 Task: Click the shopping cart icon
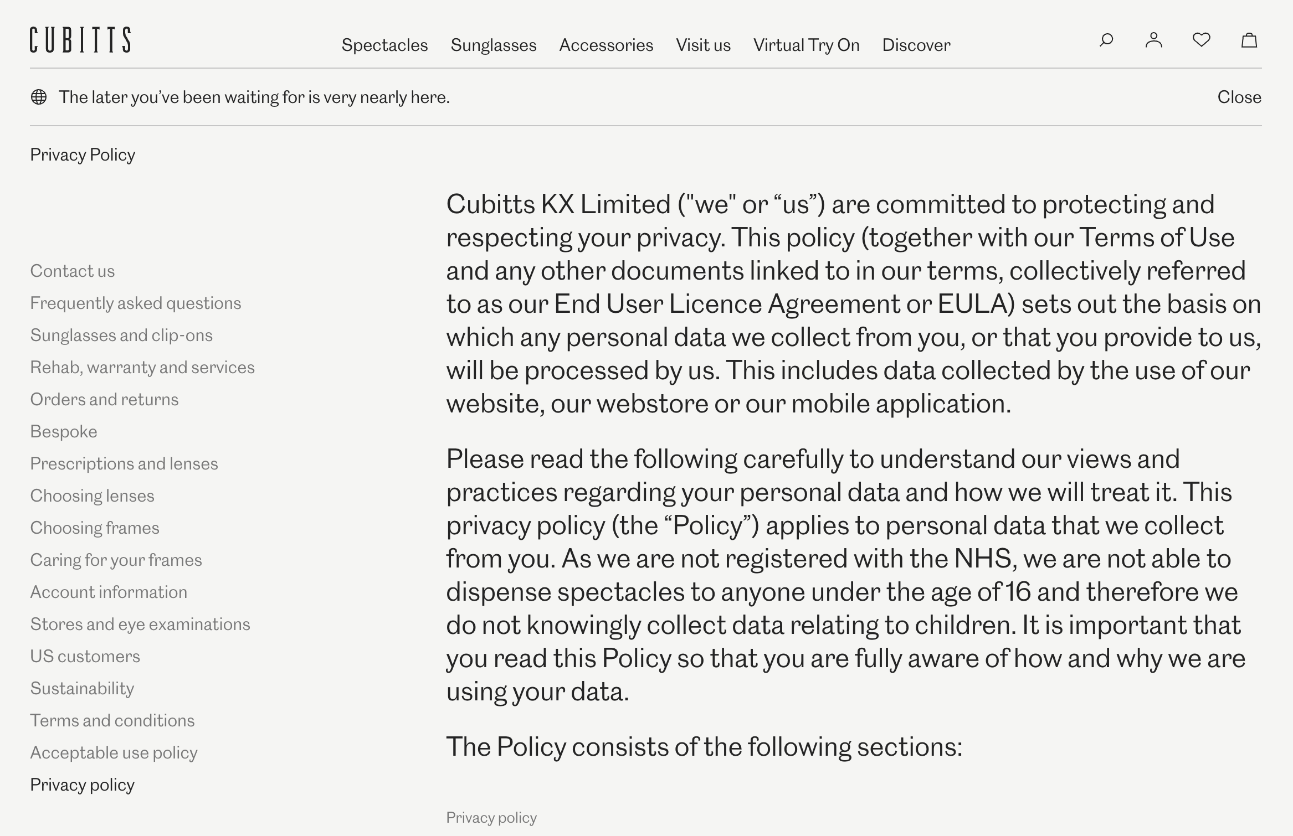point(1250,39)
